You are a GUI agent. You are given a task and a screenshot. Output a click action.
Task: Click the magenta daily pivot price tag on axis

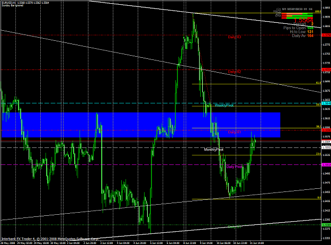click(x=326, y=165)
